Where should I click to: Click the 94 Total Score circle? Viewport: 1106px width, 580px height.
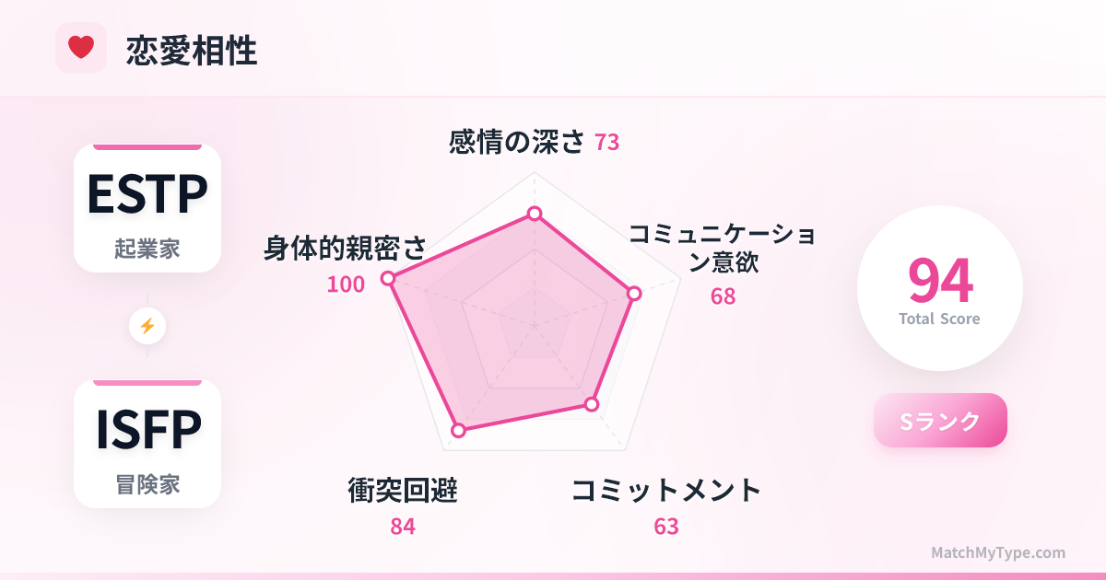pos(940,288)
